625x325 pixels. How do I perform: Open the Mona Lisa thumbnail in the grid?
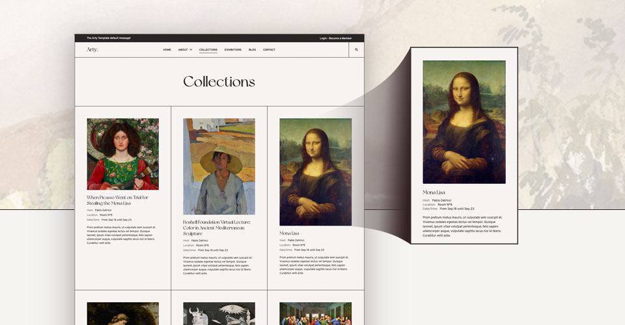pyautogui.click(x=315, y=172)
